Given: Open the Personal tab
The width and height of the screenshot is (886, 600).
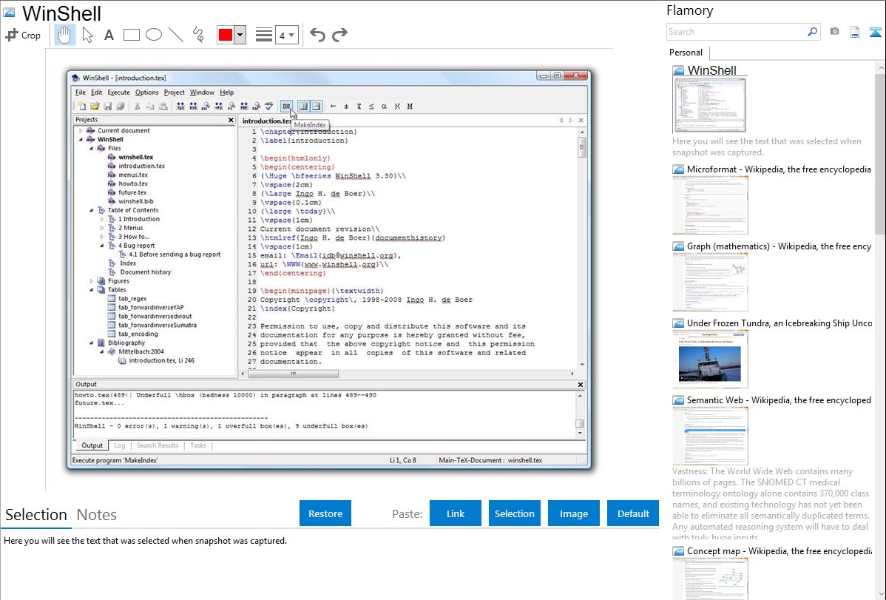Looking at the screenshot, I should pos(686,53).
